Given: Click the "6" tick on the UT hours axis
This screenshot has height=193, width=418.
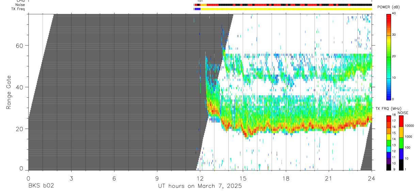Looking at the screenshot, I should click(x=114, y=178).
